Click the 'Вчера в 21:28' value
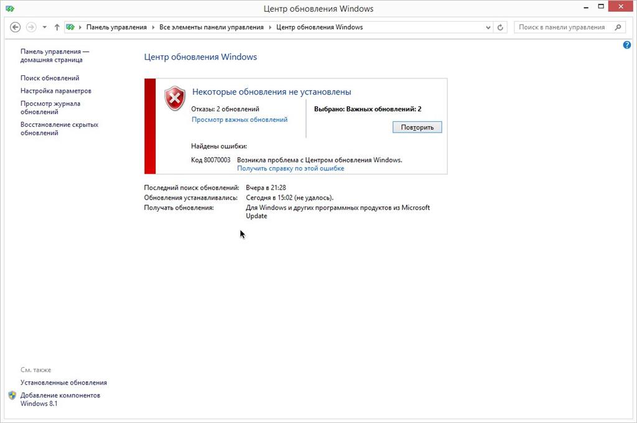637x423 pixels. 266,188
